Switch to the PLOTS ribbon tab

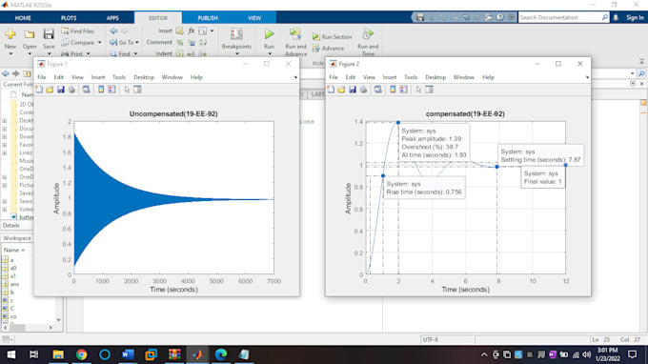point(69,18)
